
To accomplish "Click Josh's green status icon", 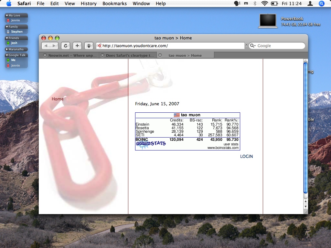I will tap(8, 43).
